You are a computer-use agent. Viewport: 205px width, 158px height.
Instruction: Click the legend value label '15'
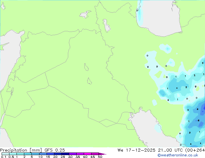tap(48, 157)
